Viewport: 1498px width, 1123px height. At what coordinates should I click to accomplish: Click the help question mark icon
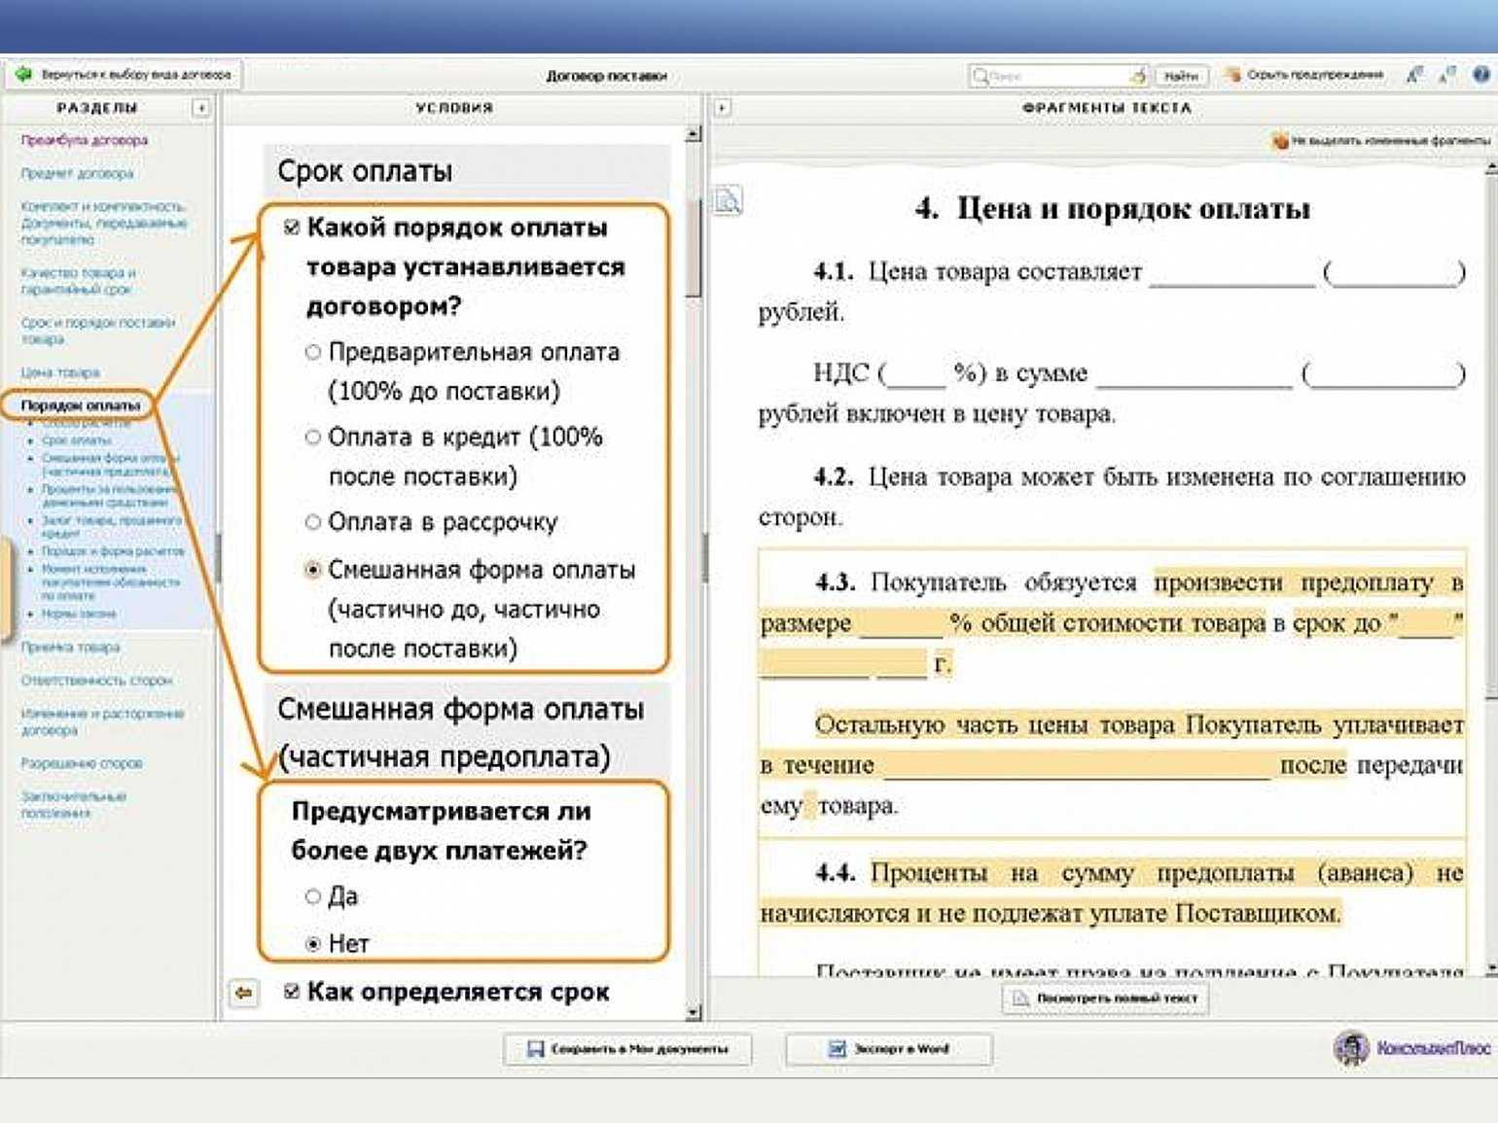(1480, 75)
